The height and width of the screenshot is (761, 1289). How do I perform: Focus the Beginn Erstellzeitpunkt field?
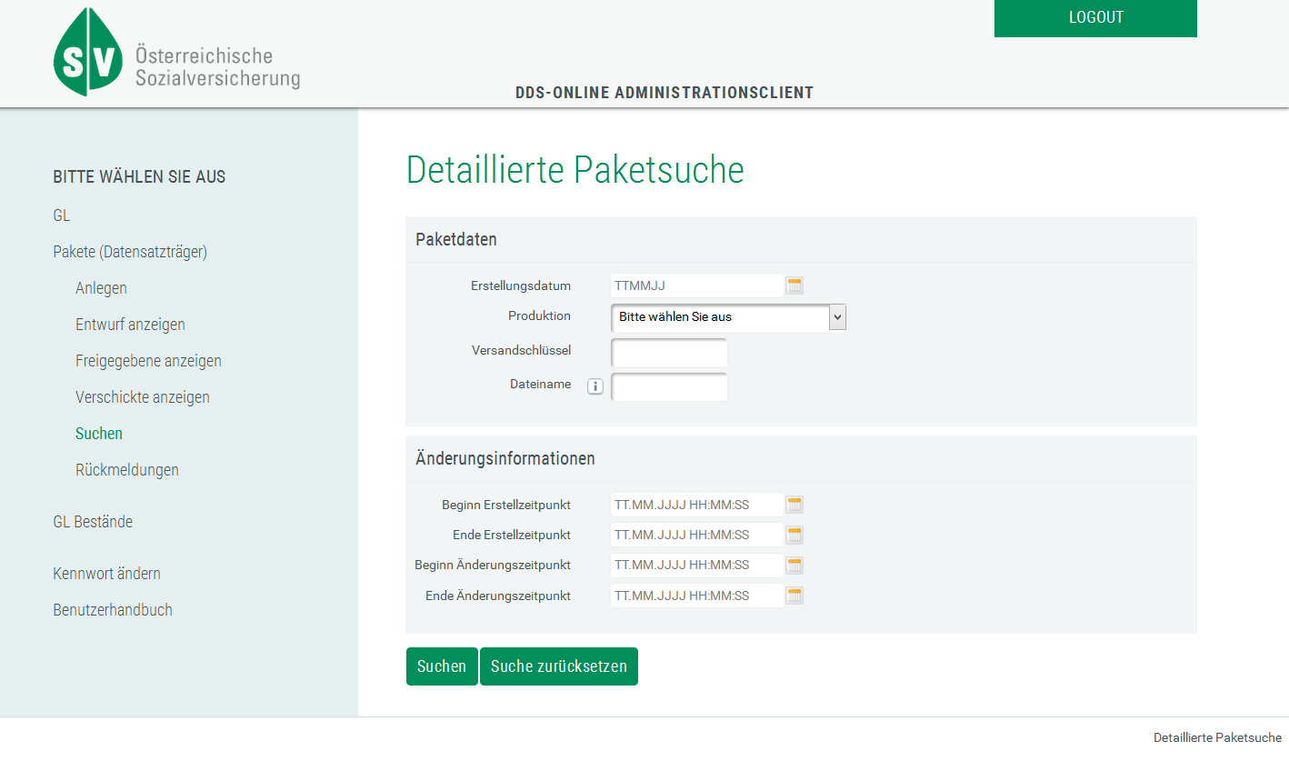[x=697, y=505]
